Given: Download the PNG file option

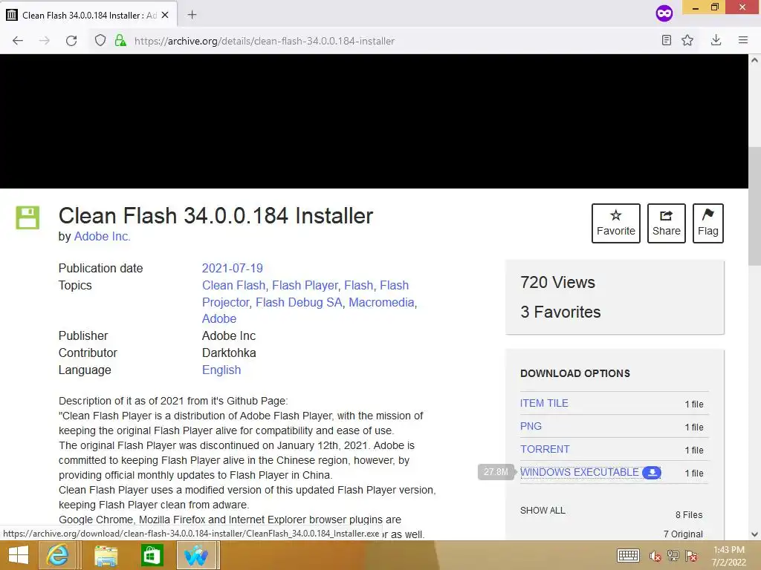Looking at the screenshot, I should click(531, 426).
